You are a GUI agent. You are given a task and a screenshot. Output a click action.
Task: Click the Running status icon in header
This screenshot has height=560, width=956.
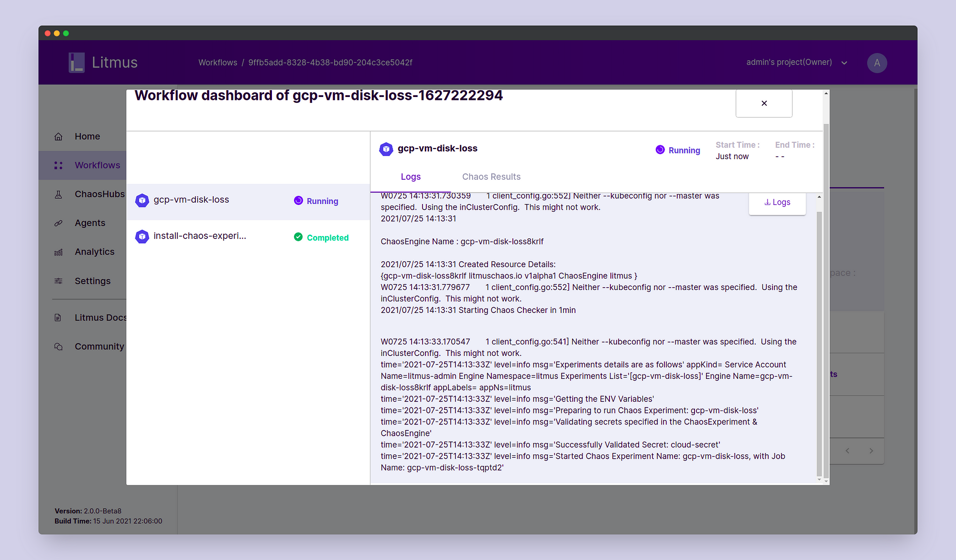click(x=660, y=150)
